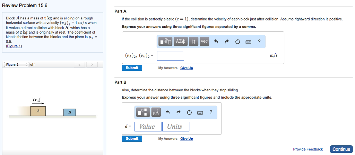Redo entry in Part A toolbar

click(227, 42)
